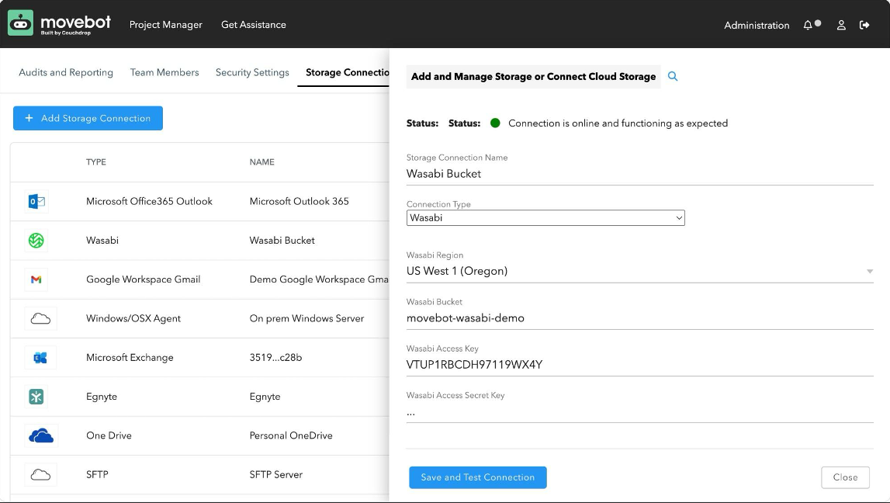Click the green connection status indicator
This screenshot has height=503, width=890.
pos(495,123)
